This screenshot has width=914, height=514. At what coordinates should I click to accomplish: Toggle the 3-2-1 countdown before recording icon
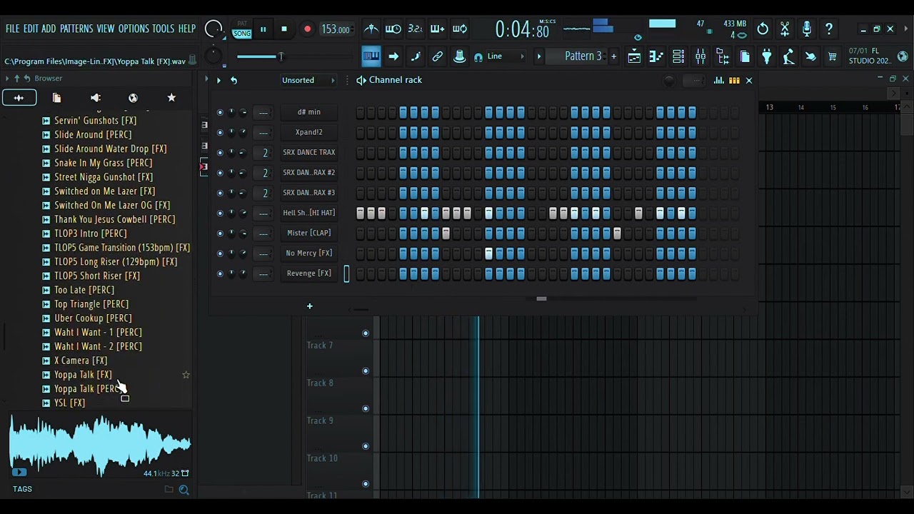click(x=416, y=29)
